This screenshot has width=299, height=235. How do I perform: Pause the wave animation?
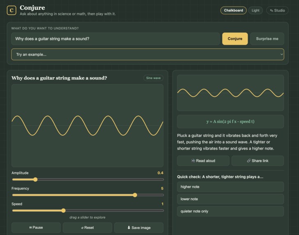(x=36, y=228)
